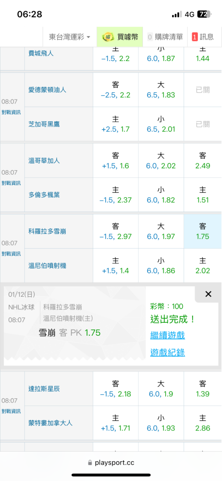Toggle the highlighted 客 1.75 雪崩 pick
The height and width of the screenshot is (481, 222).
[203, 231]
